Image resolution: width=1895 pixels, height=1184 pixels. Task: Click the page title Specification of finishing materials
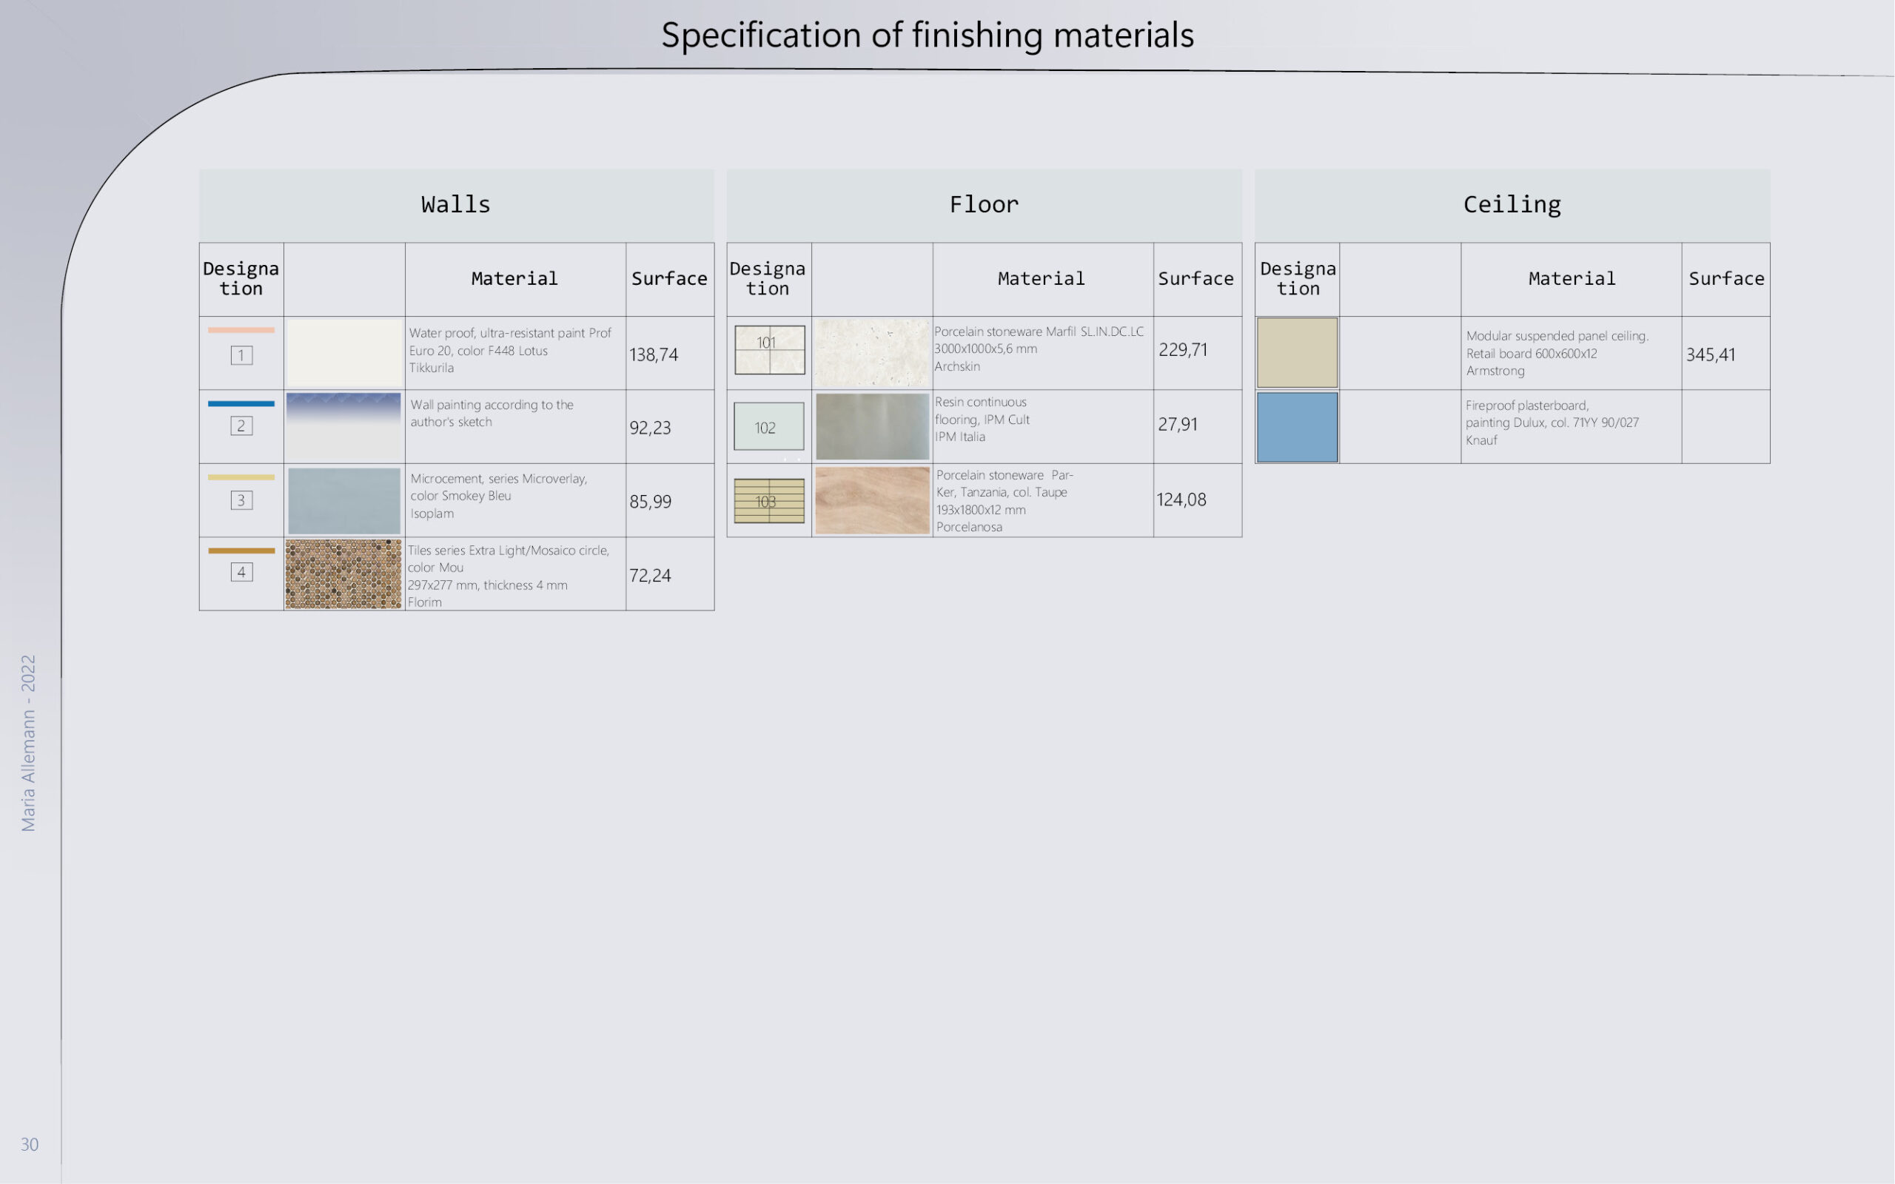click(x=927, y=36)
